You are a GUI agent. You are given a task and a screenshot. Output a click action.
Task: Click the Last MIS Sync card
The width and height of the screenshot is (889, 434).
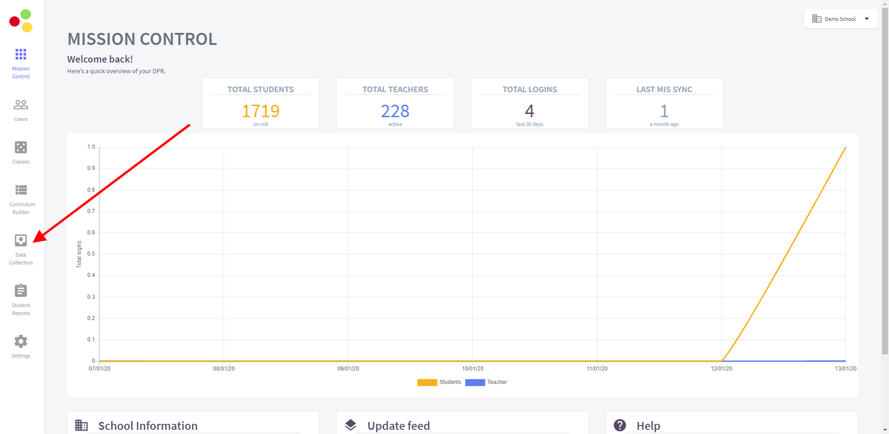click(664, 103)
